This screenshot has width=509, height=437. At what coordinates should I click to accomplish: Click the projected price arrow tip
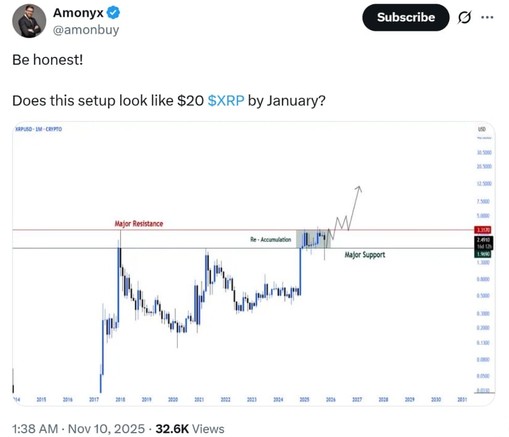[x=360, y=186]
